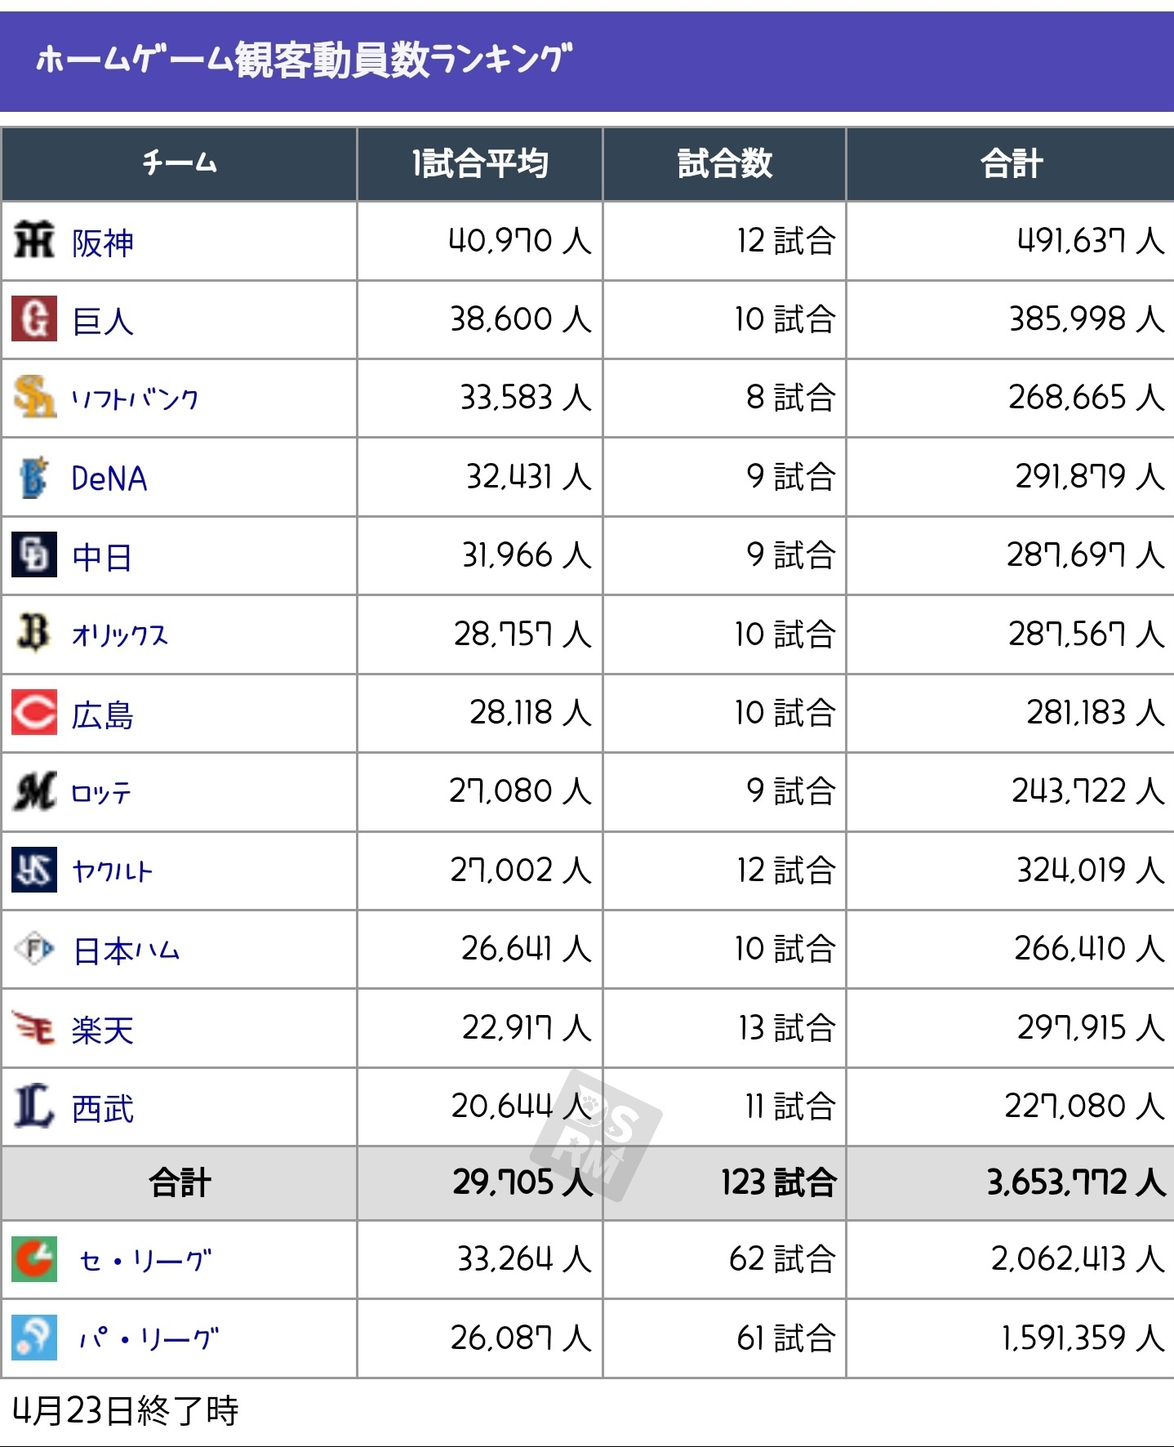
Task: Open the 日本ハム team link
Action: (127, 951)
